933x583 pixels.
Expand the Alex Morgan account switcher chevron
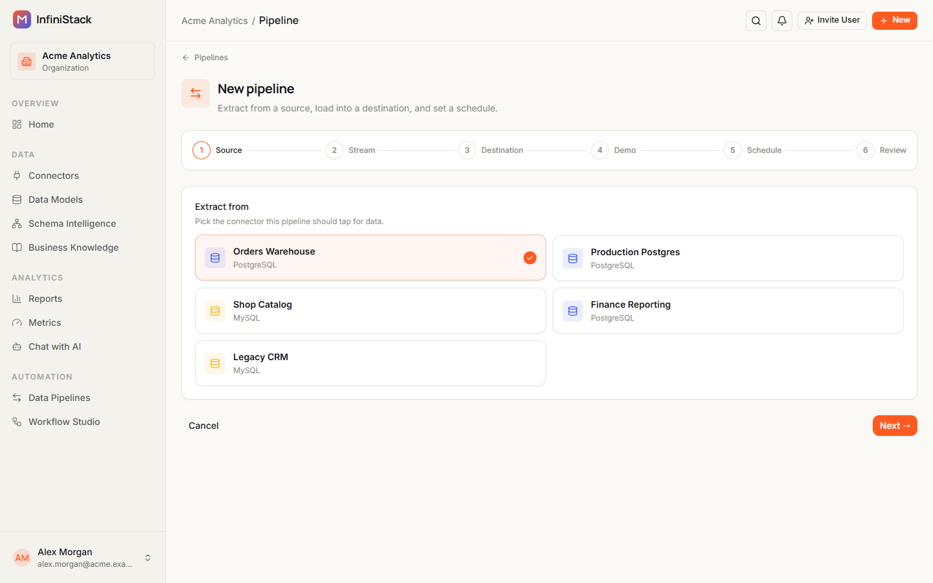pos(148,558)
